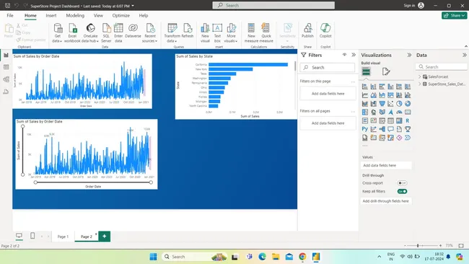This screenshot has width=469, height=264.
Task: Open More visuals dropdown
Action: (231, 33)
